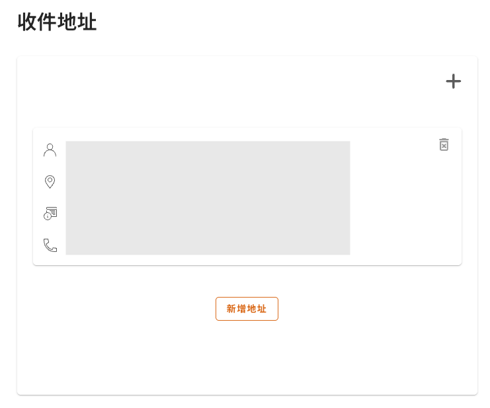Tap the large plus sign in panel corner
The height and width of the screenshot is (408, 490).
453,81
